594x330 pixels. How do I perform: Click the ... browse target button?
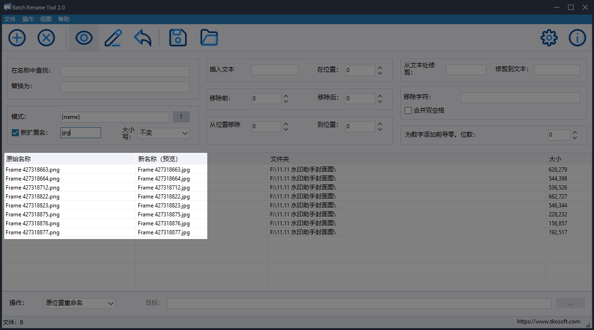[x=570, y=303]
